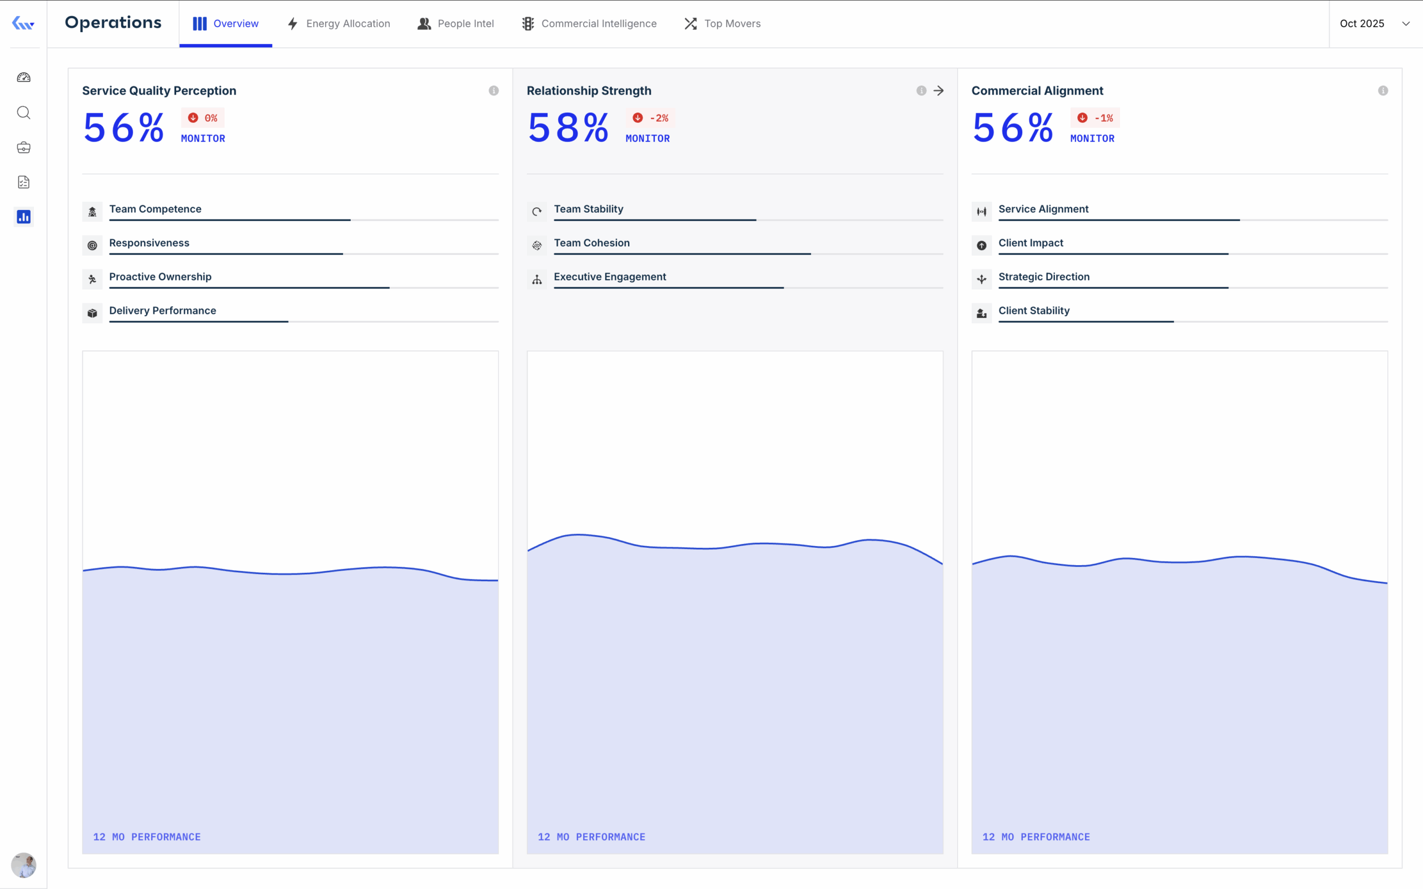Click the red -2% change indicator badge

pyautogui.click(x=649, y=118)
